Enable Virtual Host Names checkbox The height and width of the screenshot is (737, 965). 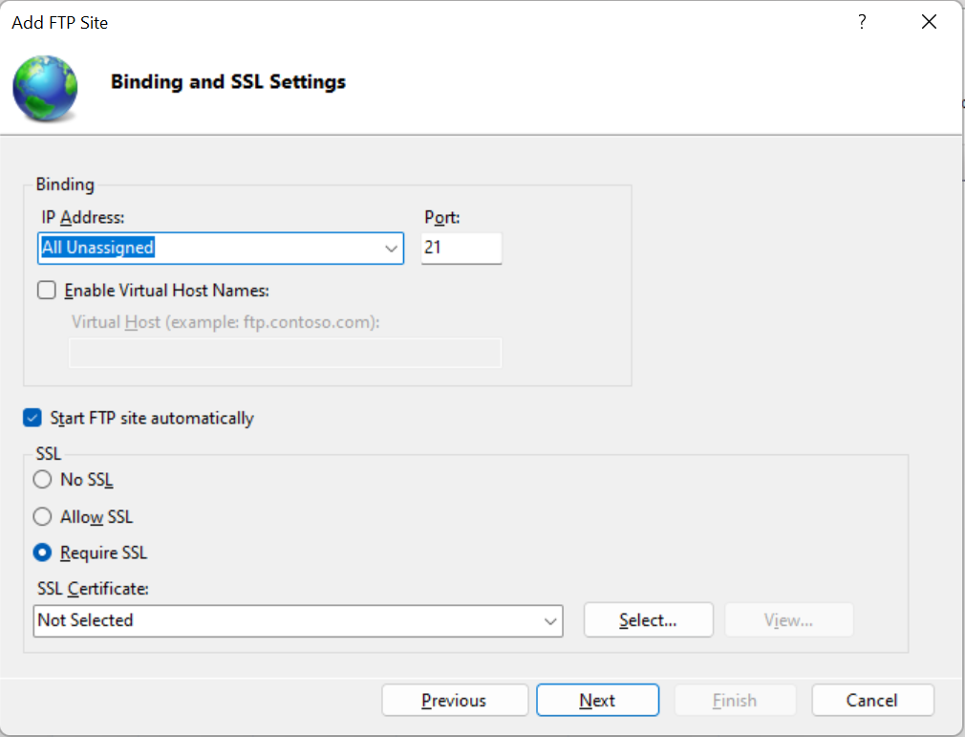pos(47,291)
